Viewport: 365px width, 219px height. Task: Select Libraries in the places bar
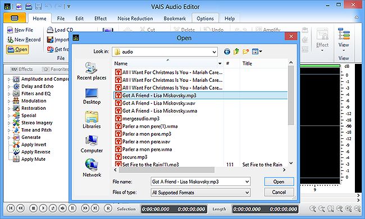tap(92, 120)
